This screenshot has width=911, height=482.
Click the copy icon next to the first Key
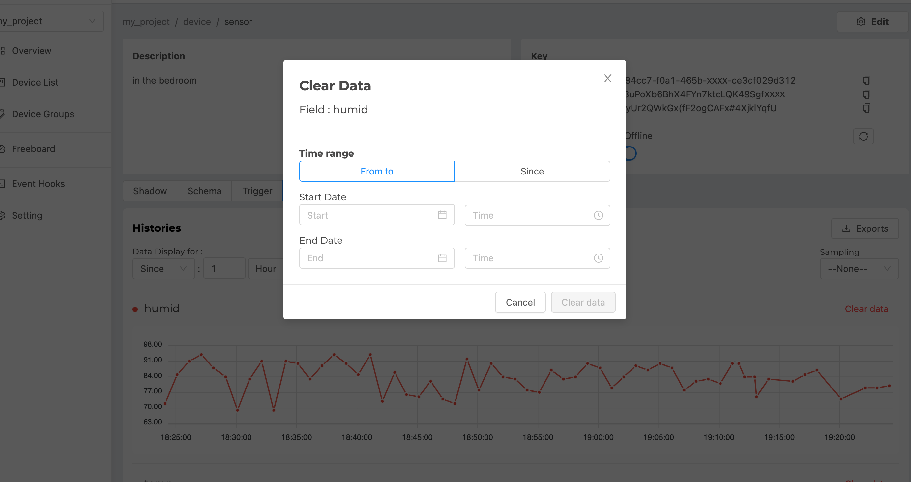tap(866, 81)
